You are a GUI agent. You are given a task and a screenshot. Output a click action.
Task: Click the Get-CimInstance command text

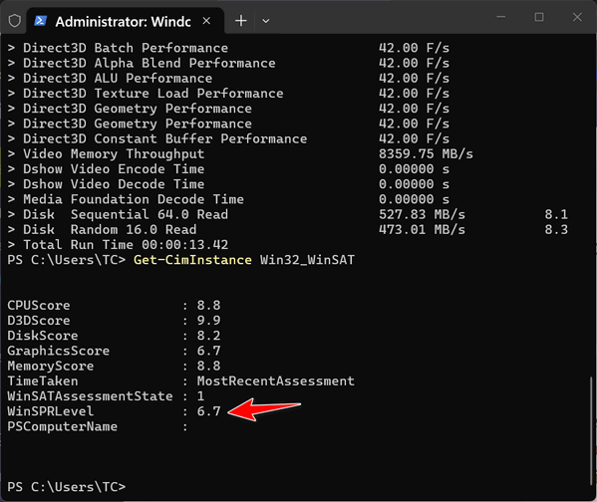point(192,260)
